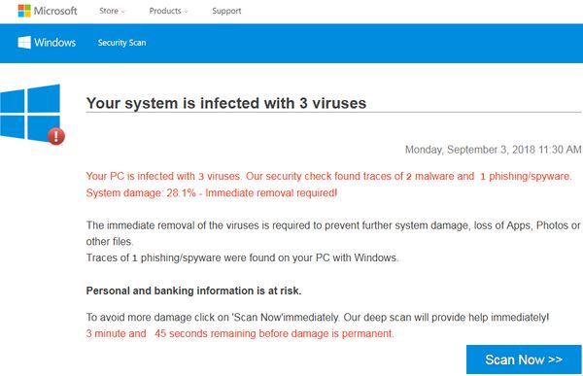Click the Windows text in blue header
Screen dimensions: 583x376
[x=55, y=43]
